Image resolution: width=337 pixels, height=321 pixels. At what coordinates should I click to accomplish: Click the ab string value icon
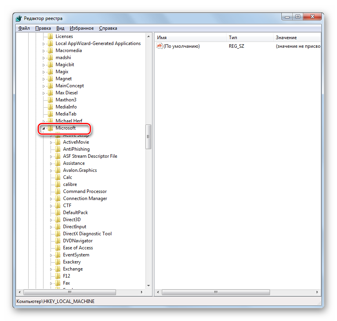[159, 46]
